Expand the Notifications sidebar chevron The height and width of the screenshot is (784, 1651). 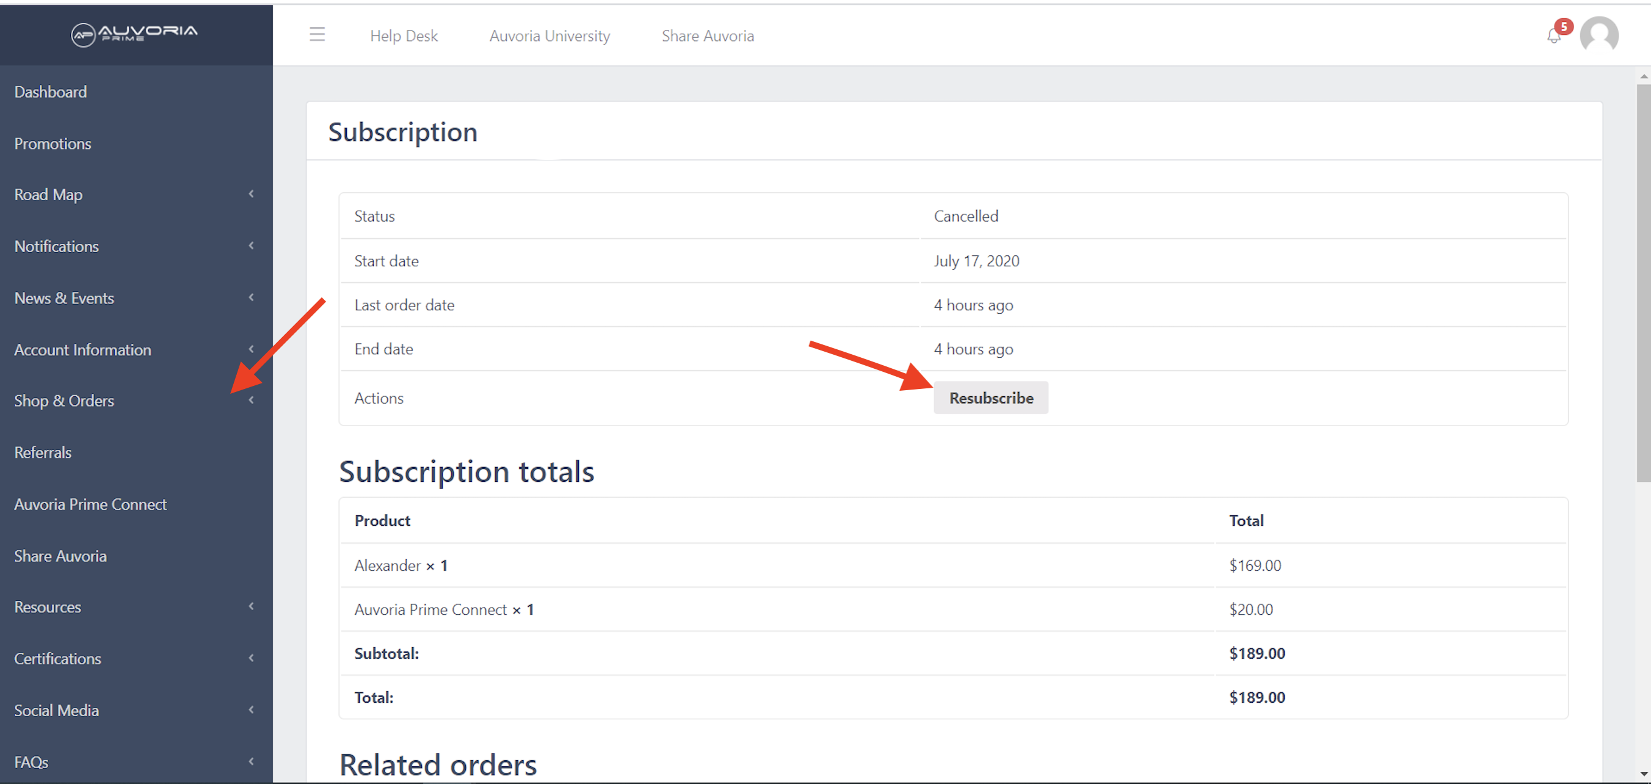pos(251,245)
